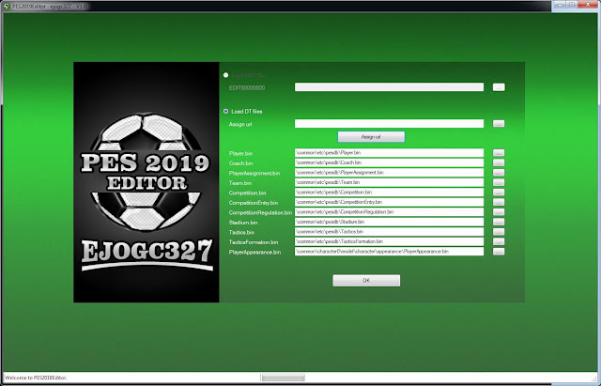The height and width of the screenshot is (386, 601).
Task: Browse for Coach.bin file
Action: (499, 162)
